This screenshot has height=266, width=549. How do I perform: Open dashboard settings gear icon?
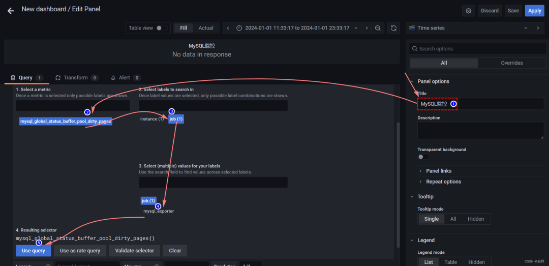pos(469,11)
